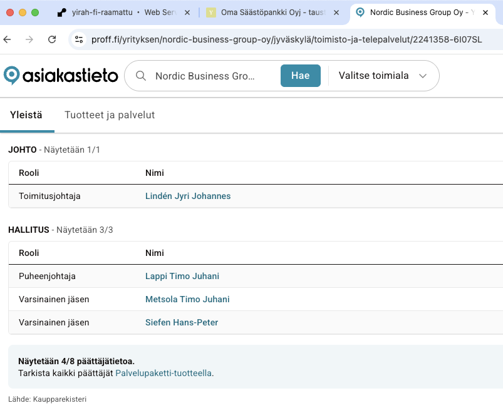Open site settings in the address bar
The image size is (503, 413).
(80, 39)
